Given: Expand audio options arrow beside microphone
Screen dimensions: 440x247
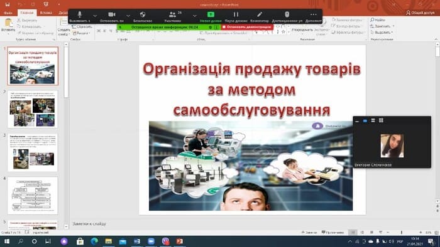Looking at the screenshot, I should click(x=95, y=16).
